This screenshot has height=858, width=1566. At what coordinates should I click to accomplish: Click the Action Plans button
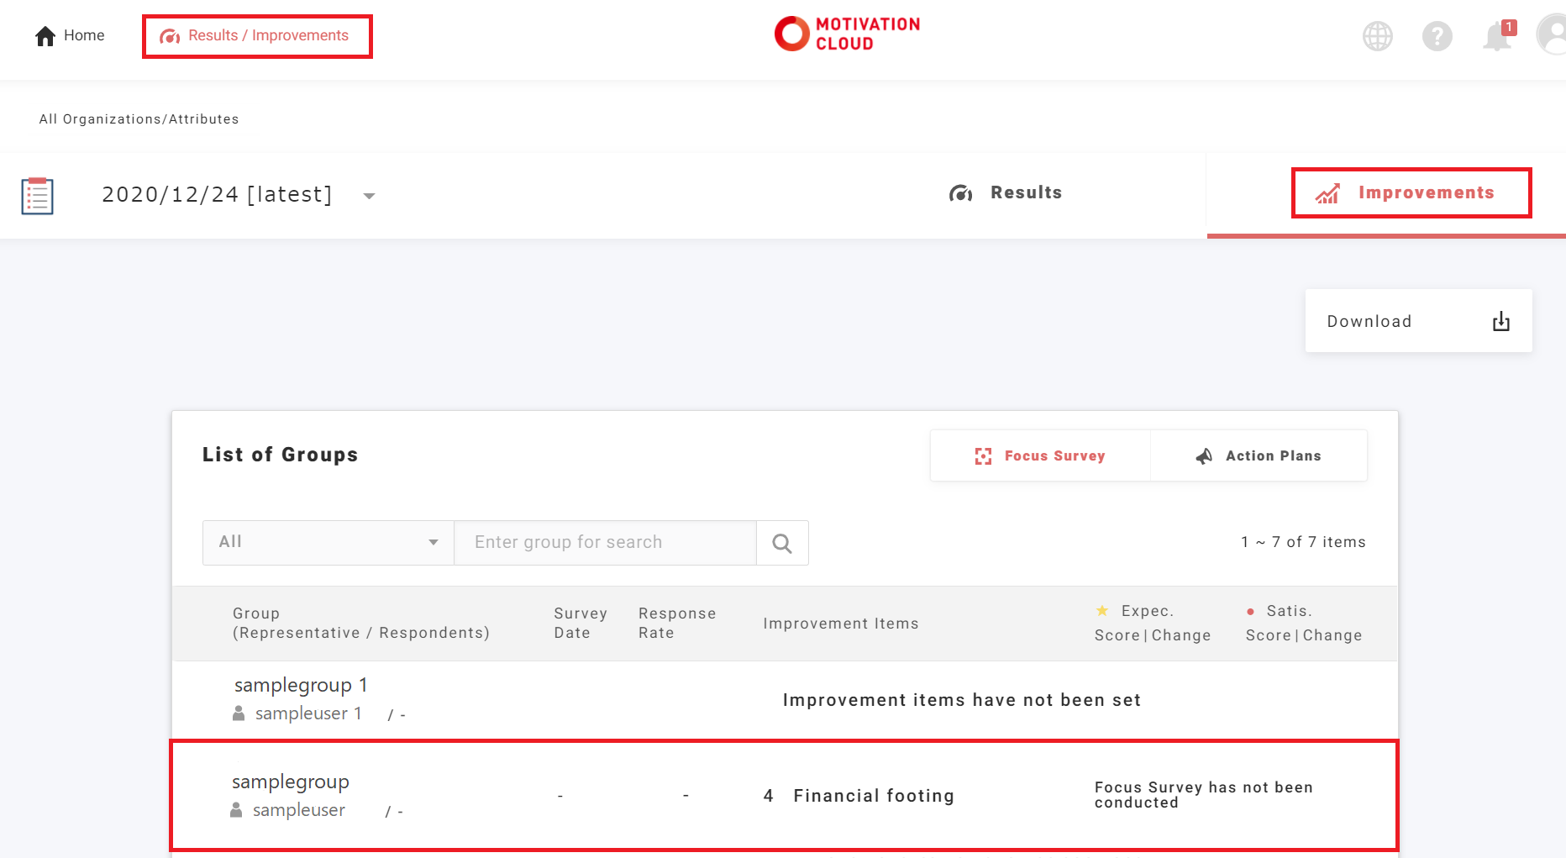[x=1259, y=455]
